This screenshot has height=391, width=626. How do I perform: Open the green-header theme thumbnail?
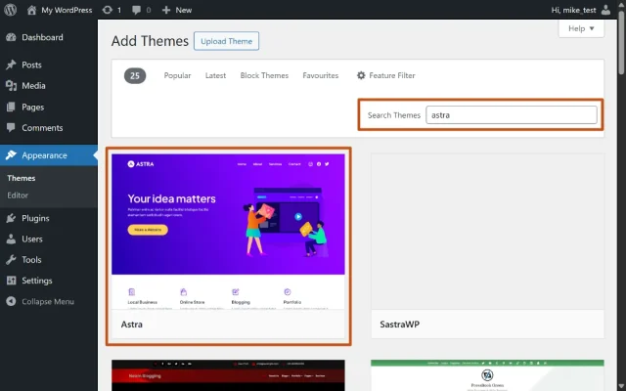(x=487, y=375)
